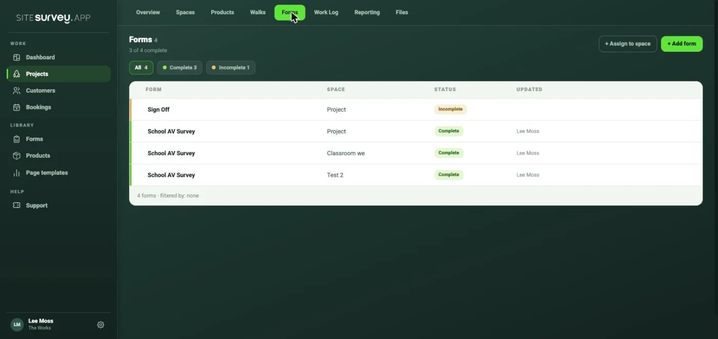Viewport: 718px width, 339px height.
Task: Click the library Forms clipboard icon
Action: tap(16, 139)
